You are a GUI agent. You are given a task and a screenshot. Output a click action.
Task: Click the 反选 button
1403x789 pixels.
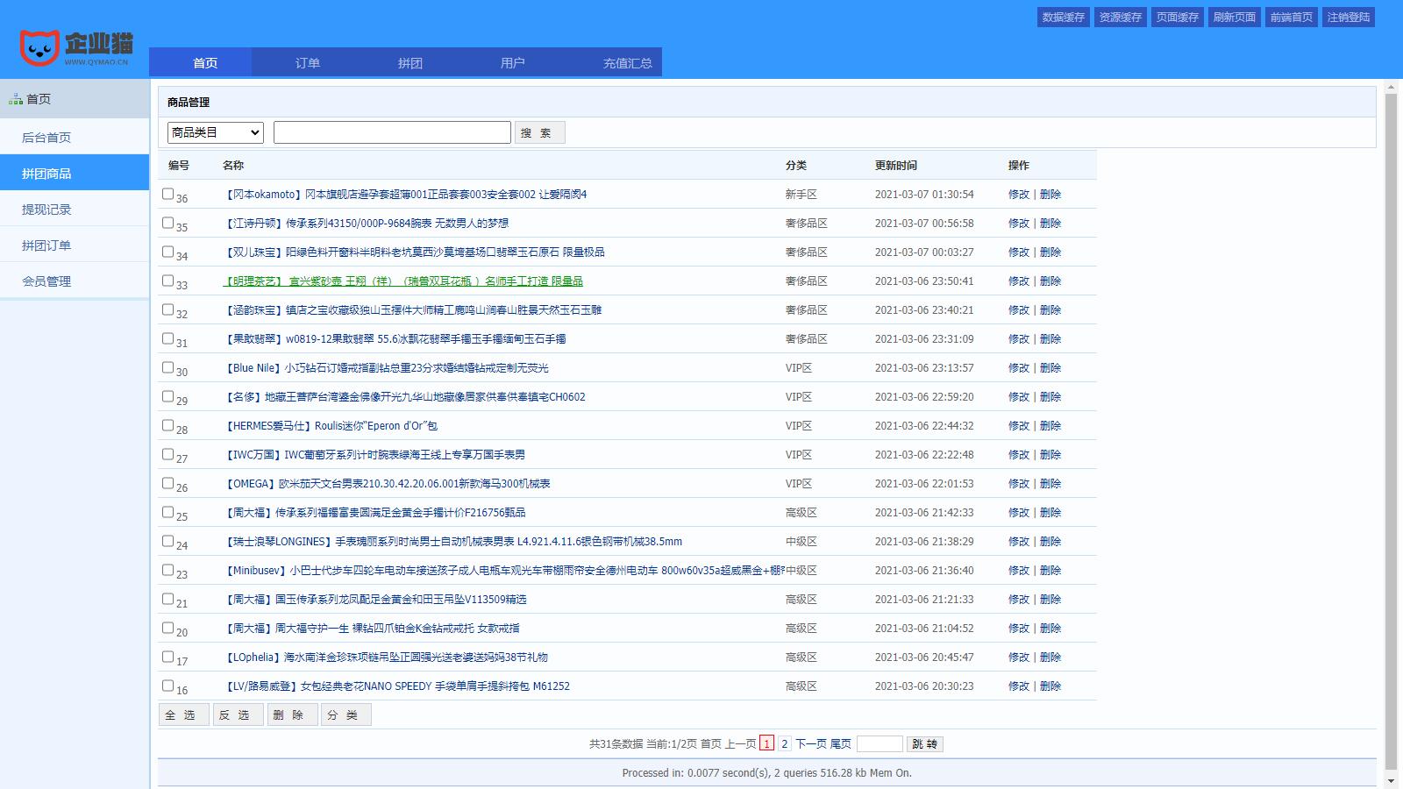point(238,714)
